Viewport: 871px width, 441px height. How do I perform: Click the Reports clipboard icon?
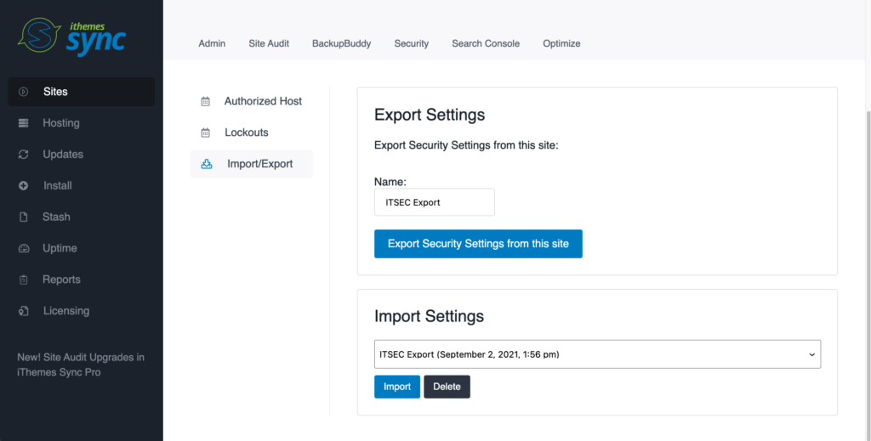23,280
